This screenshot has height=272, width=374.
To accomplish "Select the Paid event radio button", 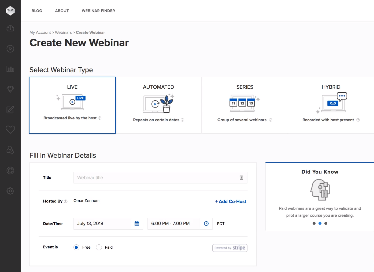I will point(99,247).
